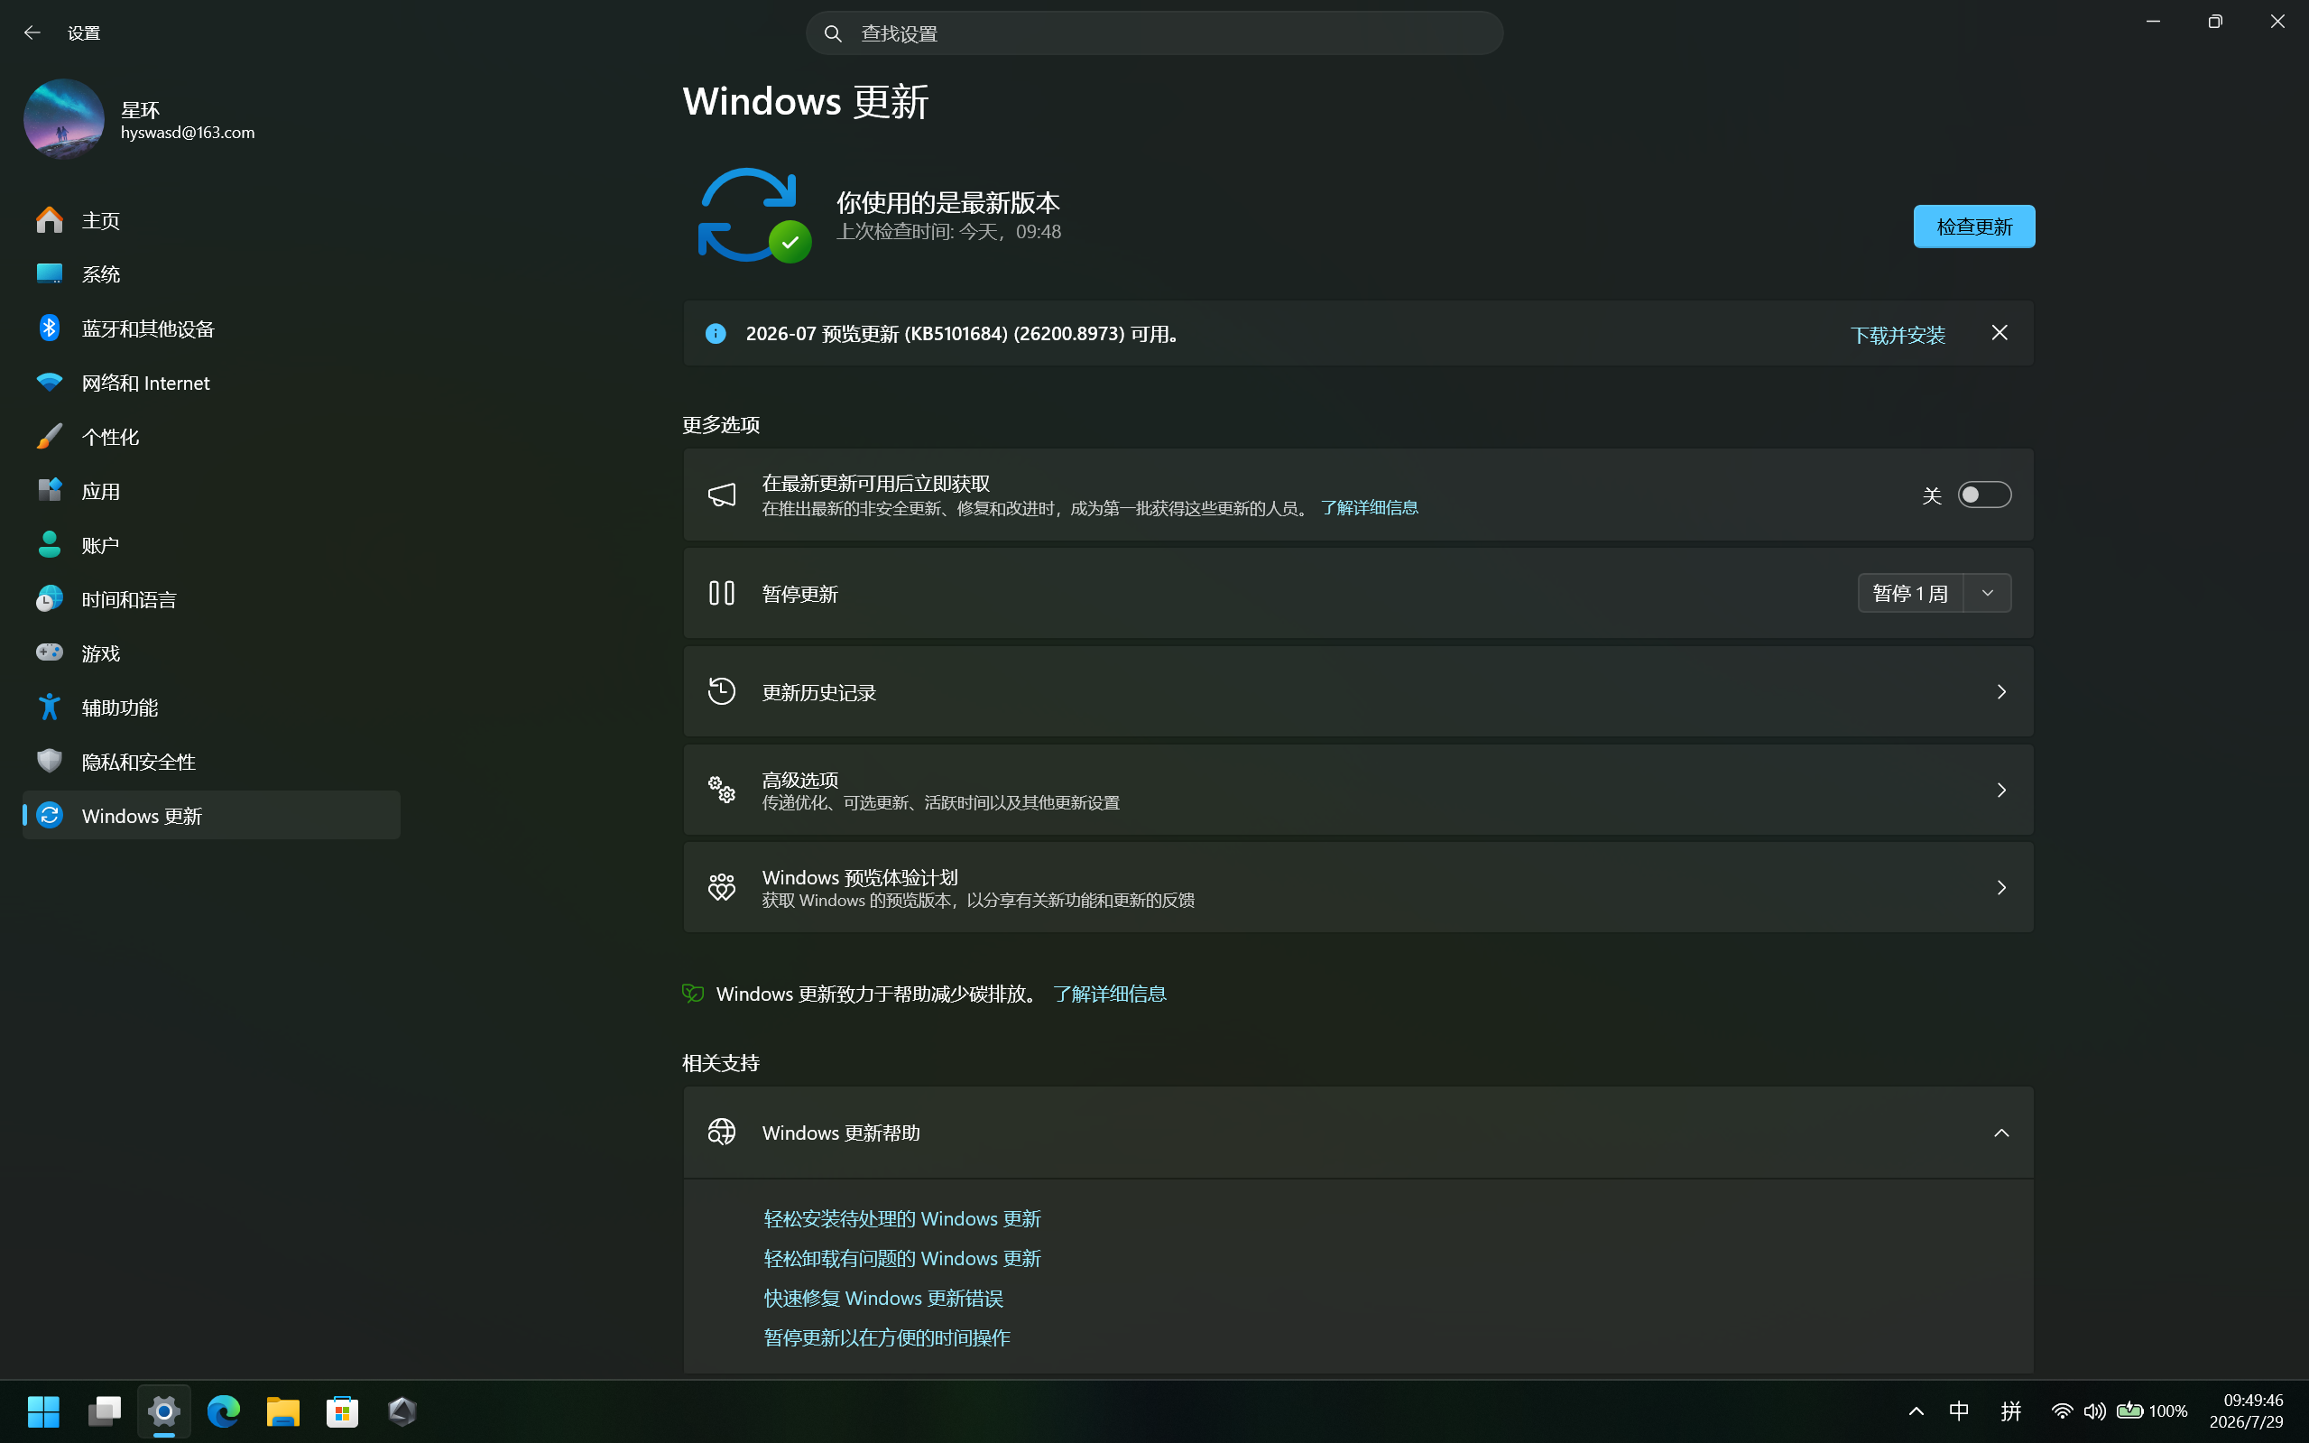
Task: Click the 隐私和安全性 shield icon
Action: point(49,762)
